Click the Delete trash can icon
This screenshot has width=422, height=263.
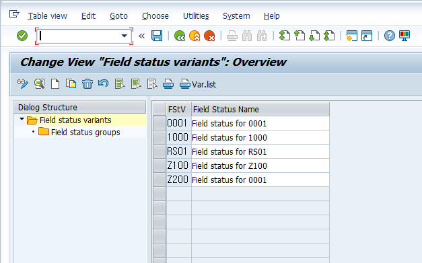pyautogui.click(x=87, y=84)
